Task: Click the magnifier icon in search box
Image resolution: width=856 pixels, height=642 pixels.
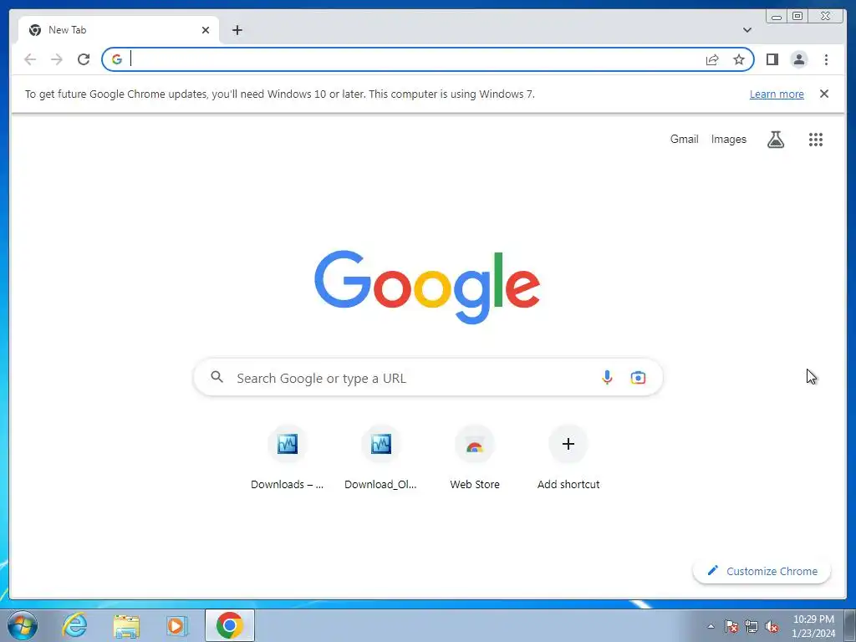Action: coord(217,377)
